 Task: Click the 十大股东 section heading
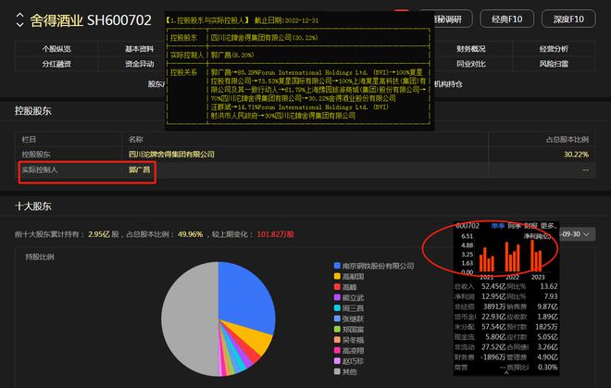33,207
